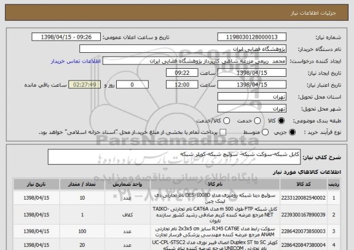This screenshot has height=250, width=354.
Task: Click the DES-1008D switch item name
Action: pos(215,198)
